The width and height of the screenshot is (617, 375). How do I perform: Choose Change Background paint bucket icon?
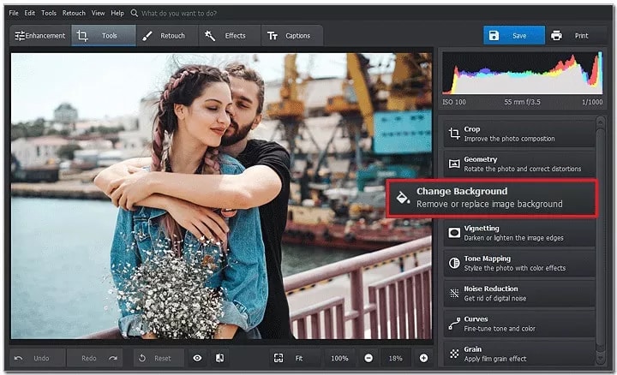(403, 197)
